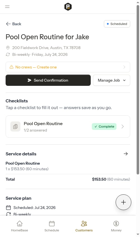Click the Scheduled status badge
The height and width of the screenshot is (237, 140).
(x=117, y=24)
